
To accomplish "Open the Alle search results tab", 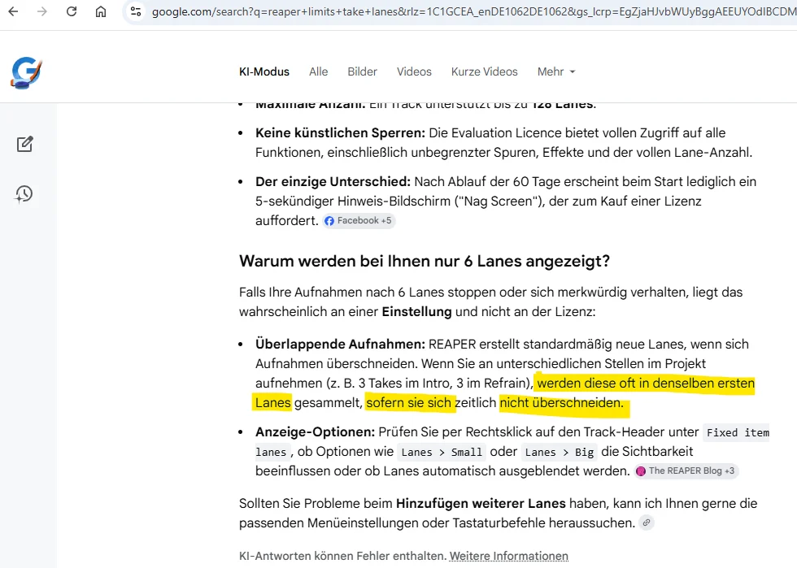I will (318, 72).
